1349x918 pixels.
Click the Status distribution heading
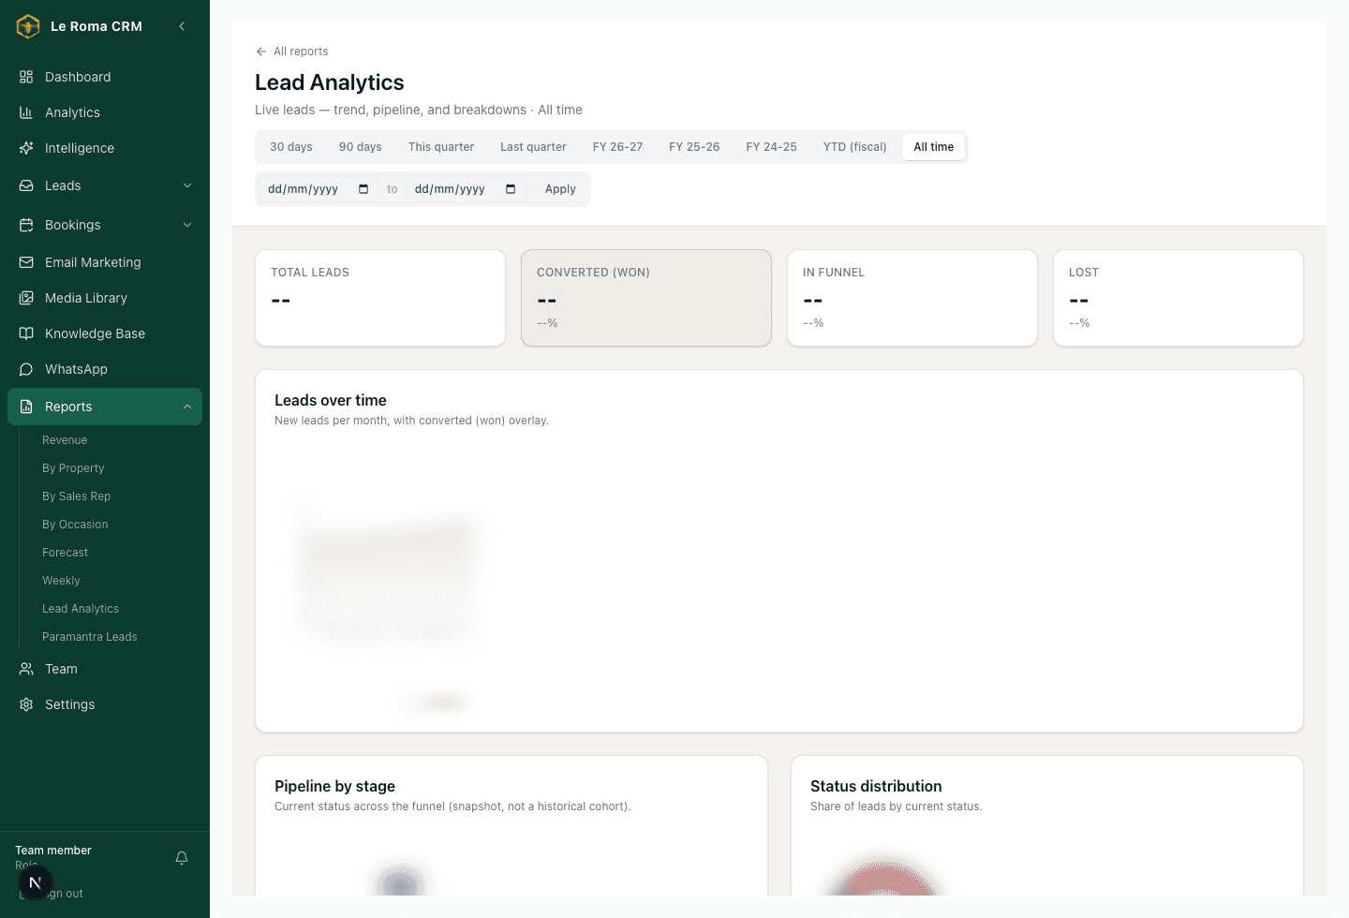(x=876, y=786)
